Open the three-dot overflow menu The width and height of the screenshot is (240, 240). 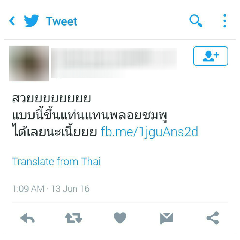225,21
